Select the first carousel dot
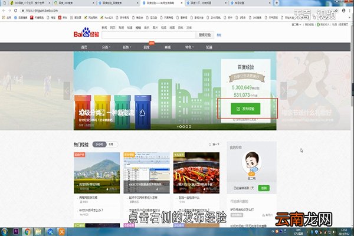 point(178,127)
